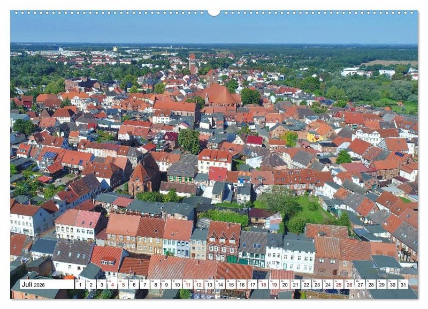Select day 1 in the calendar strip

(x=80, y=284)
